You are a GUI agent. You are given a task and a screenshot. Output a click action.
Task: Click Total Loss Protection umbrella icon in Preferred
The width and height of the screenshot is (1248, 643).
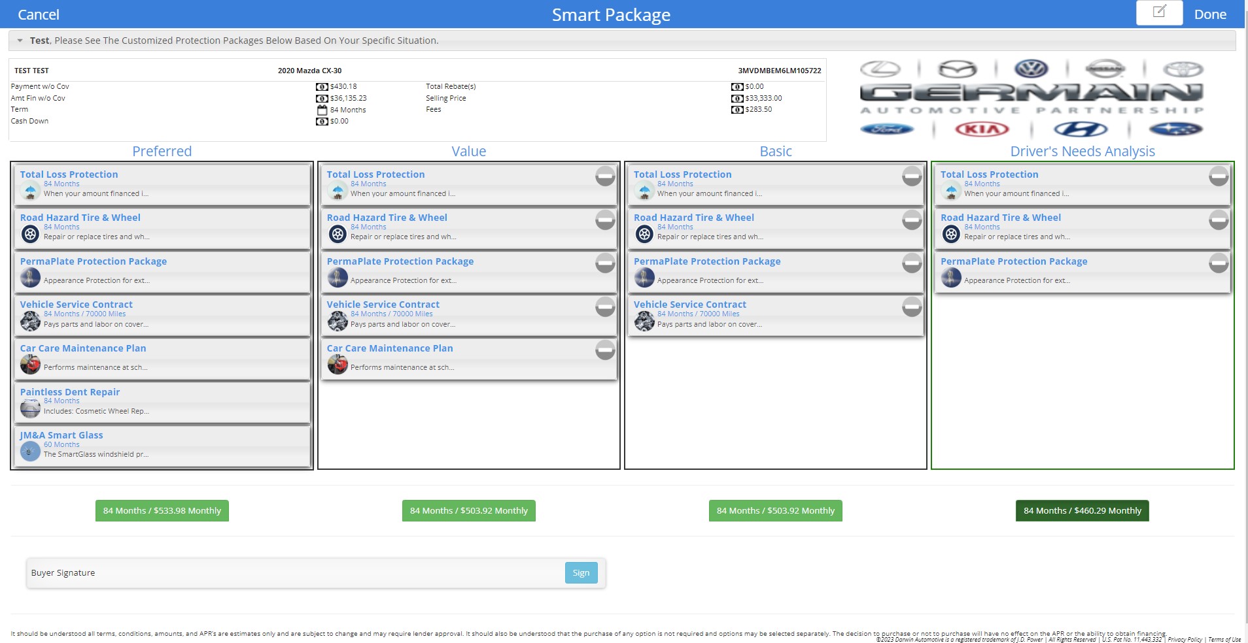tap(30, 190)
